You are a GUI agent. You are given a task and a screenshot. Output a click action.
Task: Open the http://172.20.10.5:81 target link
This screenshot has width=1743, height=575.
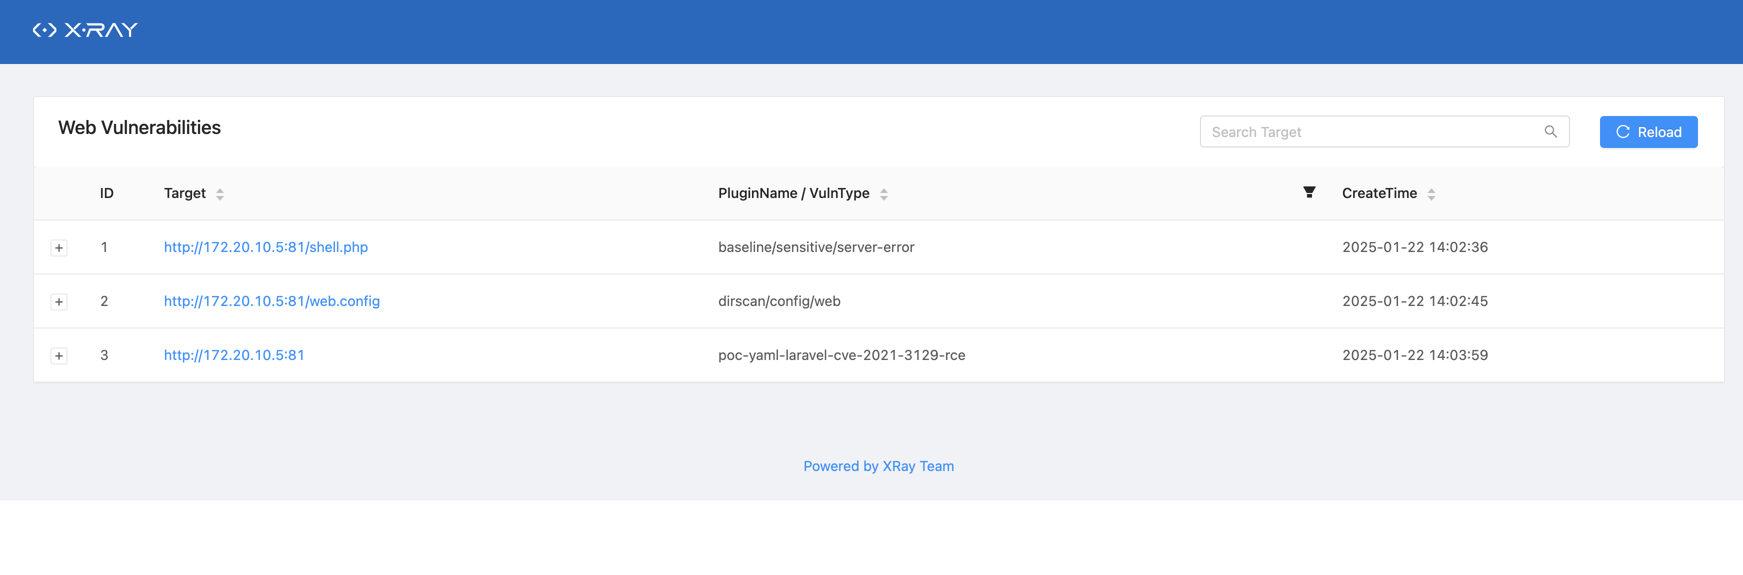point(234,355)
